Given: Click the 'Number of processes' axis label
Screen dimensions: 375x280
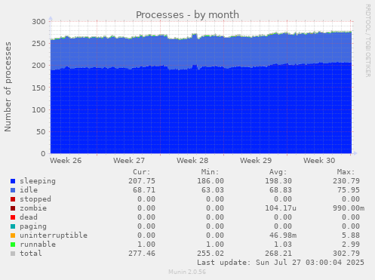Looking at the screenshot, I should (x=8, y=87).
